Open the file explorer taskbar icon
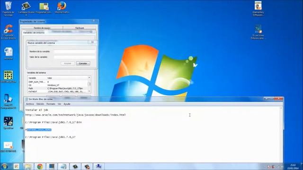Screen dimensions: 303x170 click(x=28, y=166)
